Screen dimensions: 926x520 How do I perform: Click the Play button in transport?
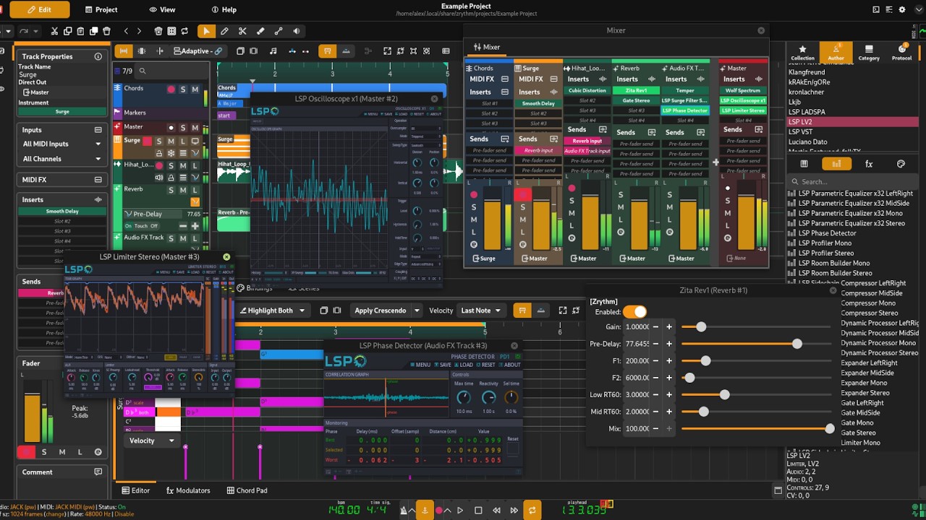click(460, 510)
